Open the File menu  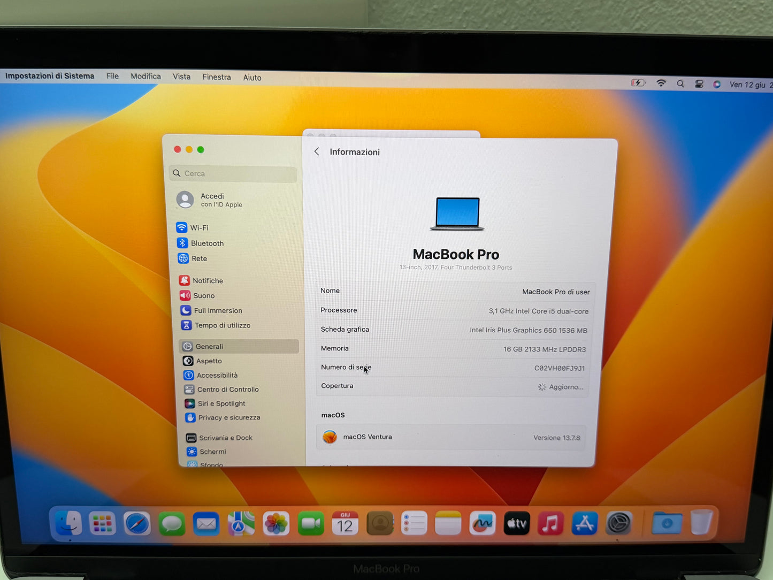[112, 76]
